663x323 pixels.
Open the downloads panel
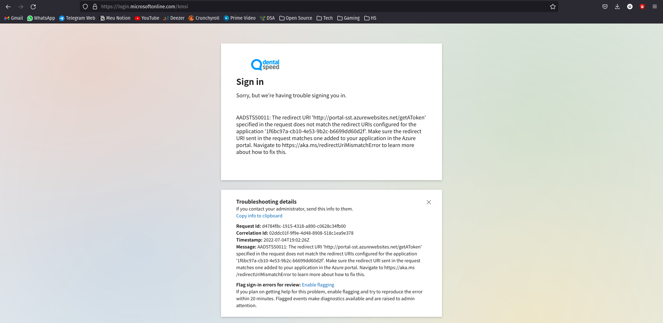(x=617, y=7)
